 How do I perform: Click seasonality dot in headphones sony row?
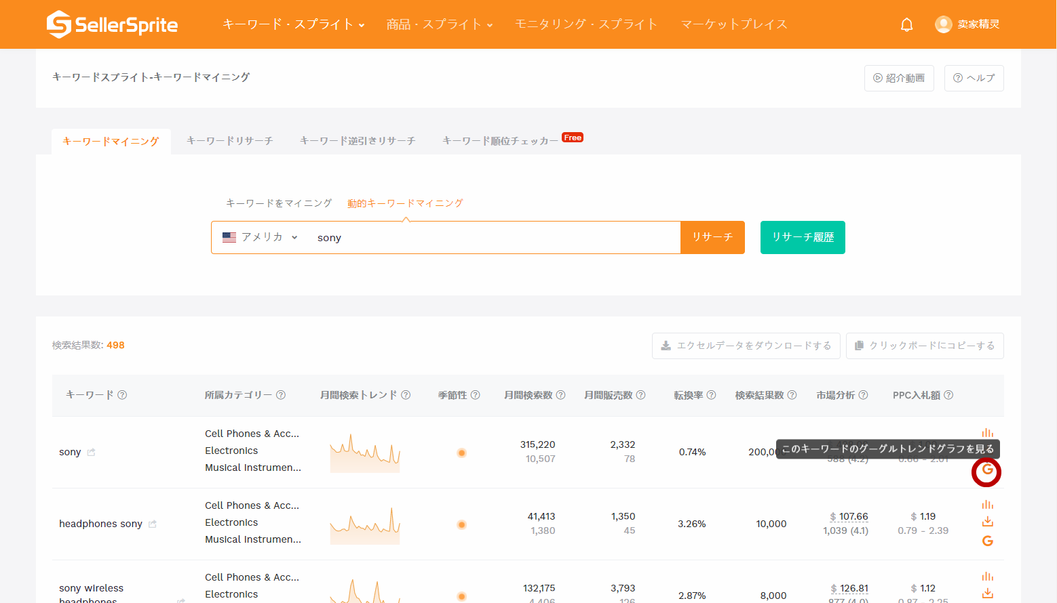pyautogui.click(x=461, y=524)
